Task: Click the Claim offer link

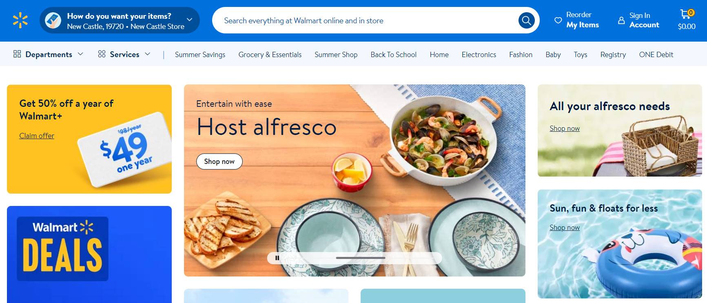Action: pos(37,136)
